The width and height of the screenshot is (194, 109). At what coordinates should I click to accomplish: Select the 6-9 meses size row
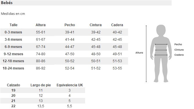click(64, 47)
